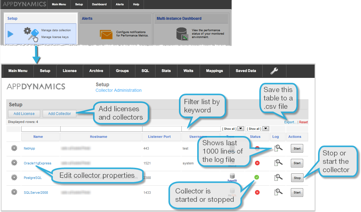Start the NetApp collector

[297, 148]
